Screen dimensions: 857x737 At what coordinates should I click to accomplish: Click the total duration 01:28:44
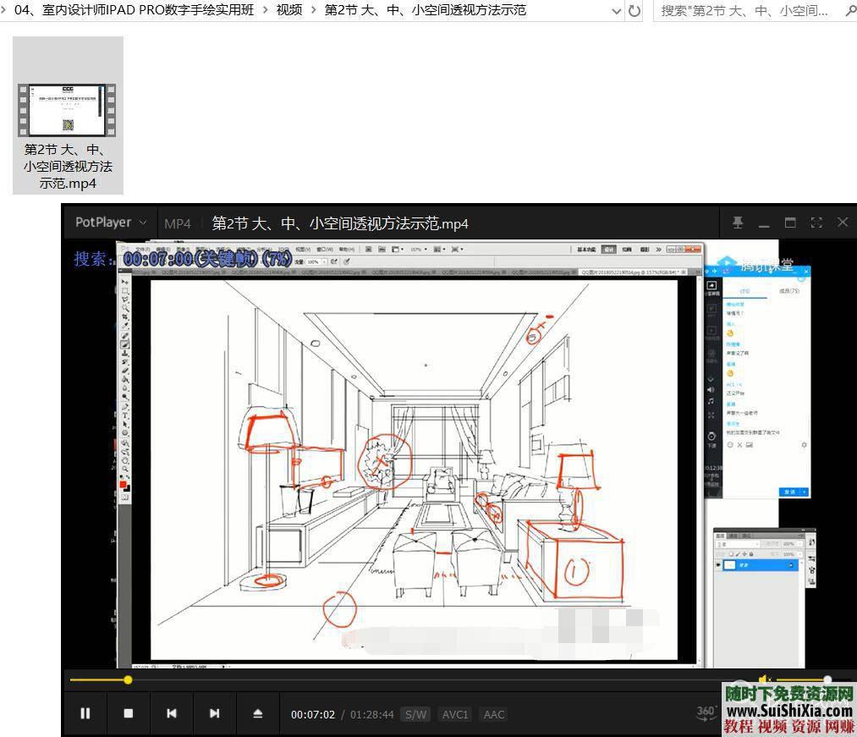pos(371,715)
